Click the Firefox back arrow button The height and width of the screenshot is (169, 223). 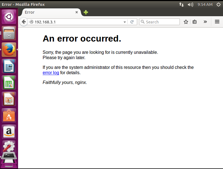(24, 22)
